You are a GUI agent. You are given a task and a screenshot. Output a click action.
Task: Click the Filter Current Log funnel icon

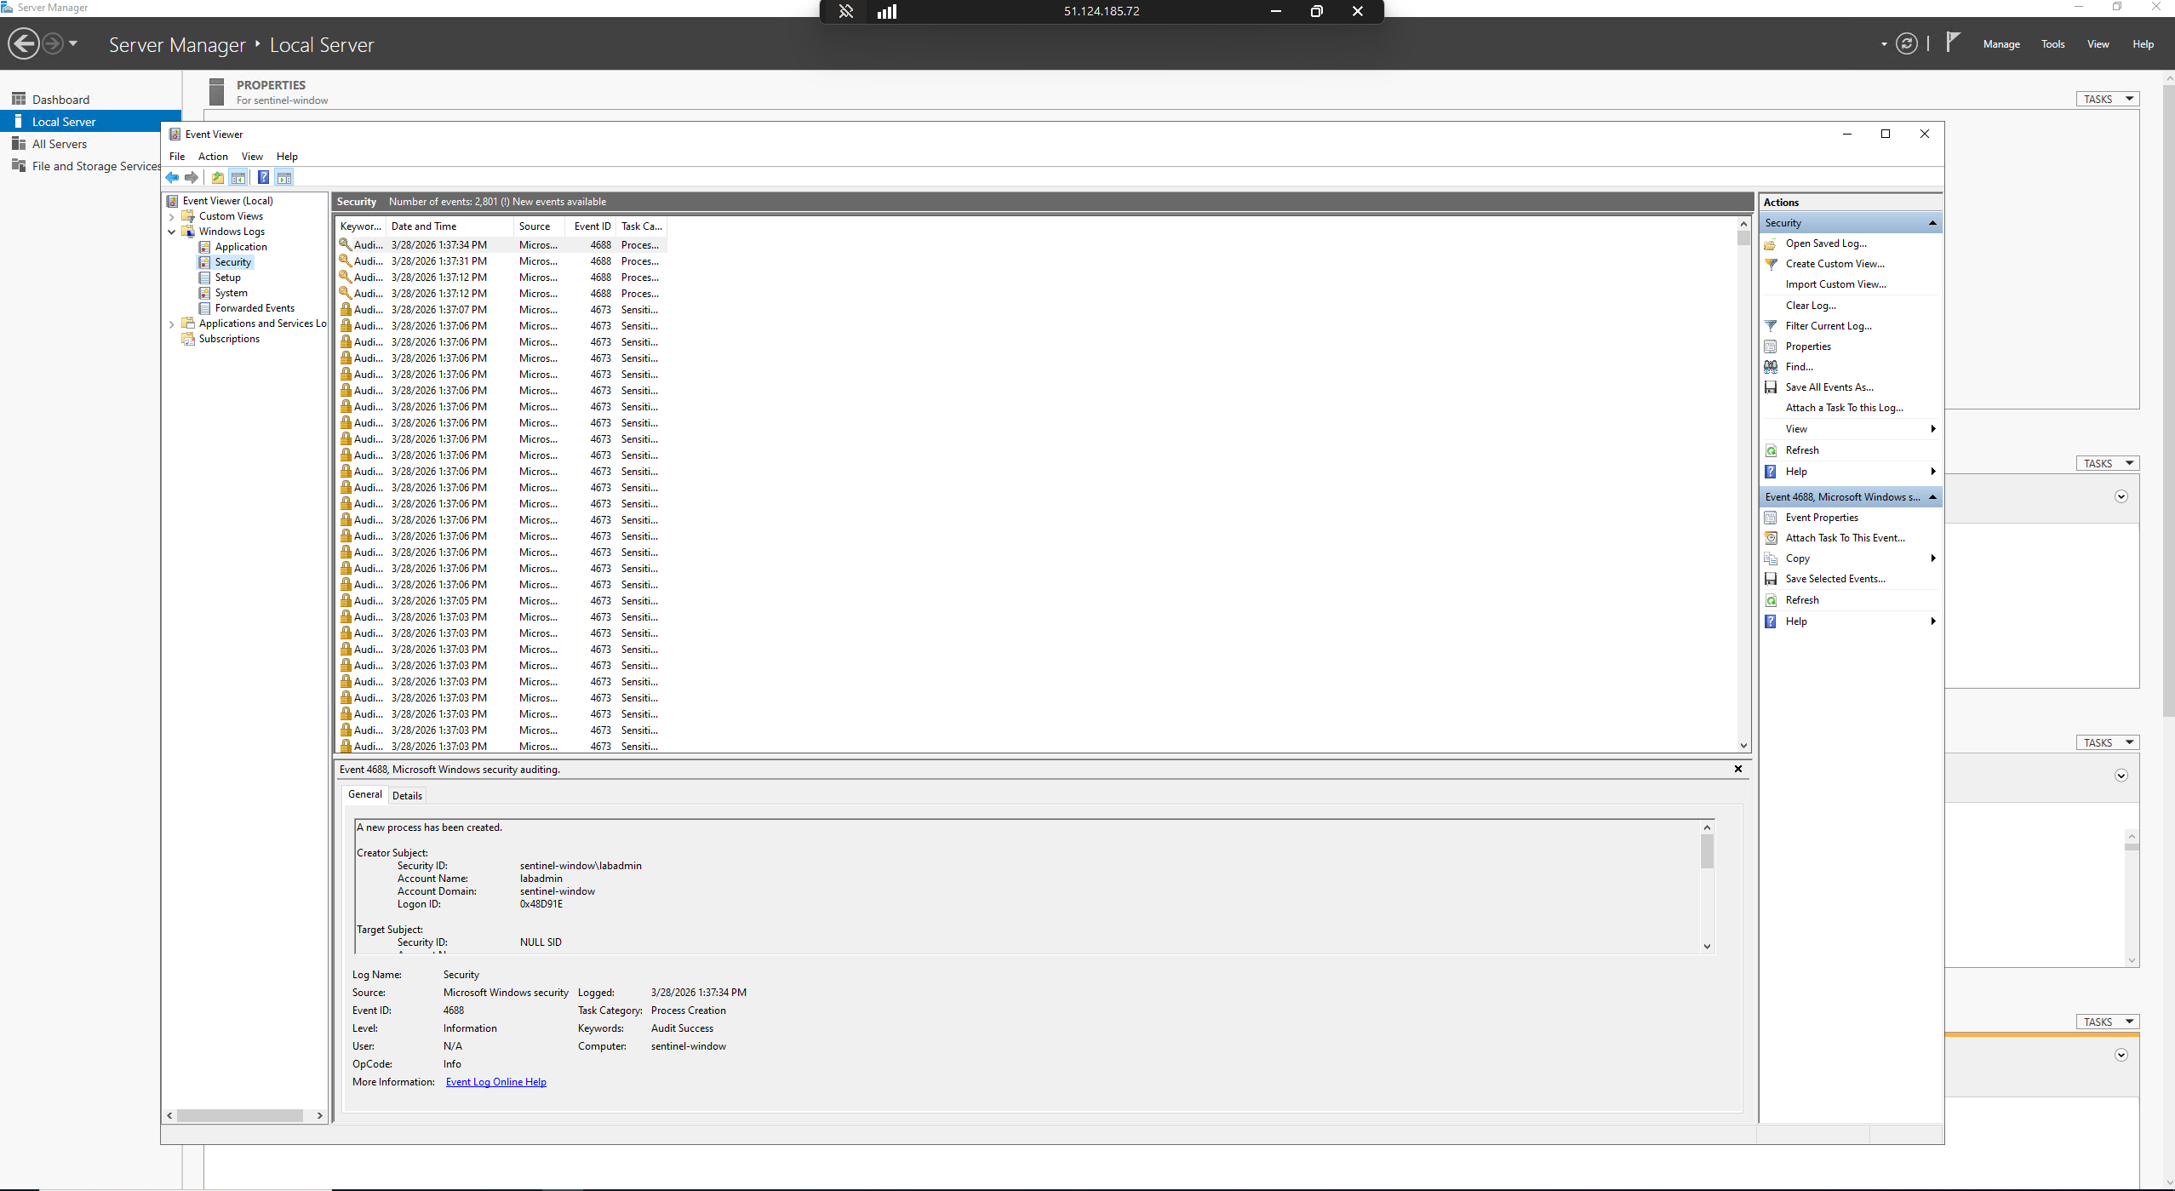pos(1771,326)
